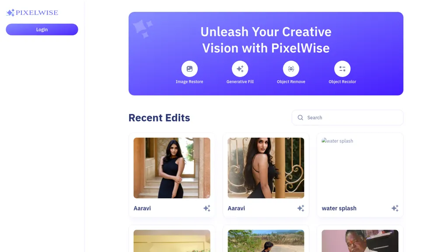This screenshot has height=252, width=448.
Task: Click the Object Remove label
Action: [x=291, y=82]
